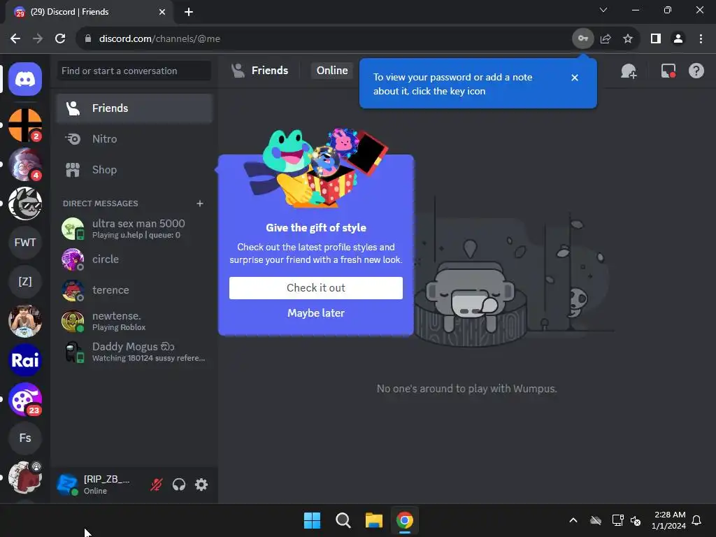Dismiss the password tooltip with X
The height and width of the screenshot is (537, 716).
575,78
